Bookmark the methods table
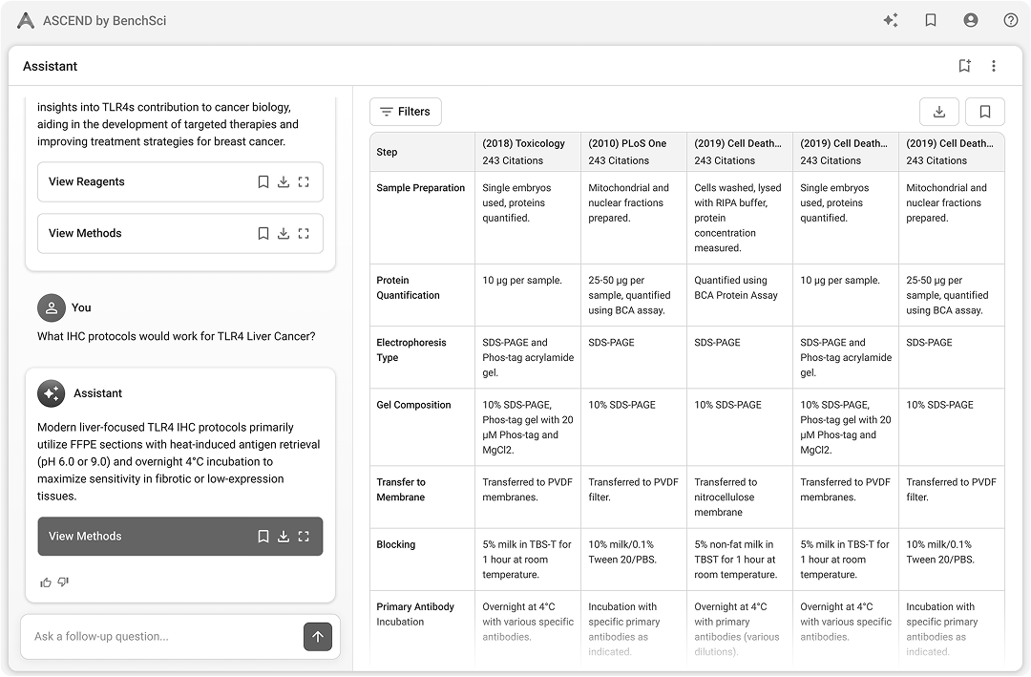1031x677 pixels. 985,112
